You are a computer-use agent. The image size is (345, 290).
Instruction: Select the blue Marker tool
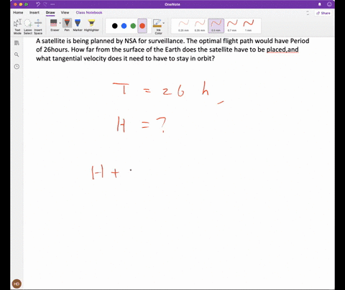click(78, 25)
